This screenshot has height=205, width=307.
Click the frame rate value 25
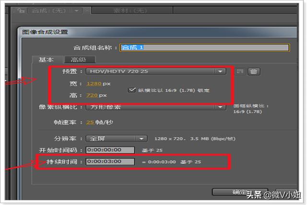(90, 123)
